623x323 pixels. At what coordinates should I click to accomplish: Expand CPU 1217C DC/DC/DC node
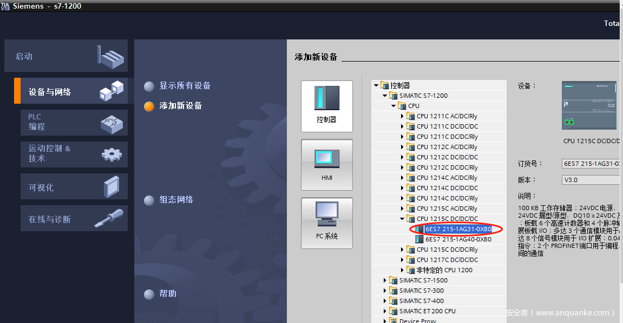pyautogui.click(x=402, y=260)
